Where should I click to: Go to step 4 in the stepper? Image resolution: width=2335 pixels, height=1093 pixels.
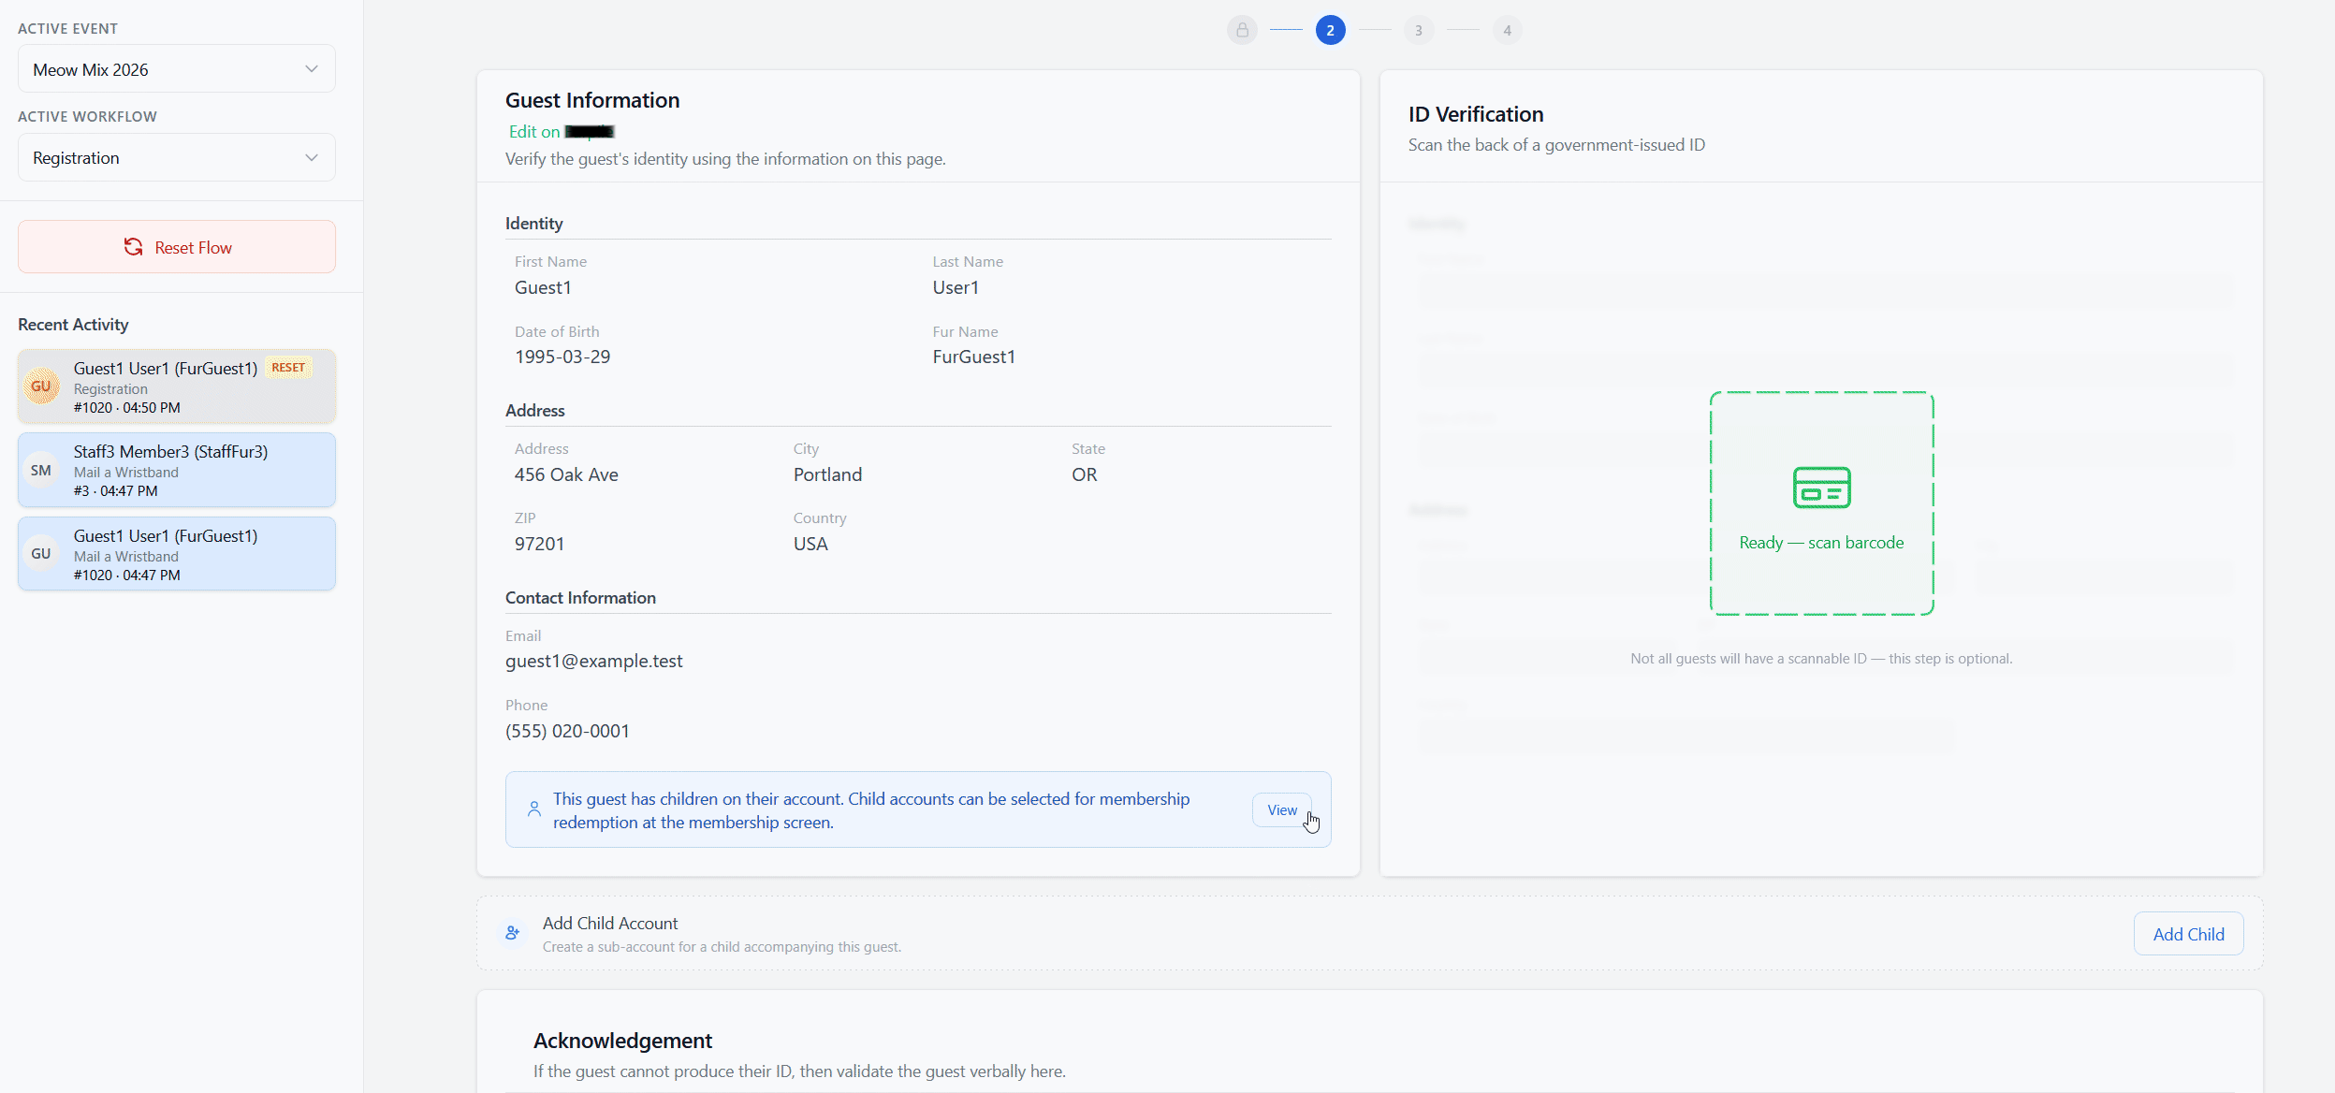click(1507, 30)
